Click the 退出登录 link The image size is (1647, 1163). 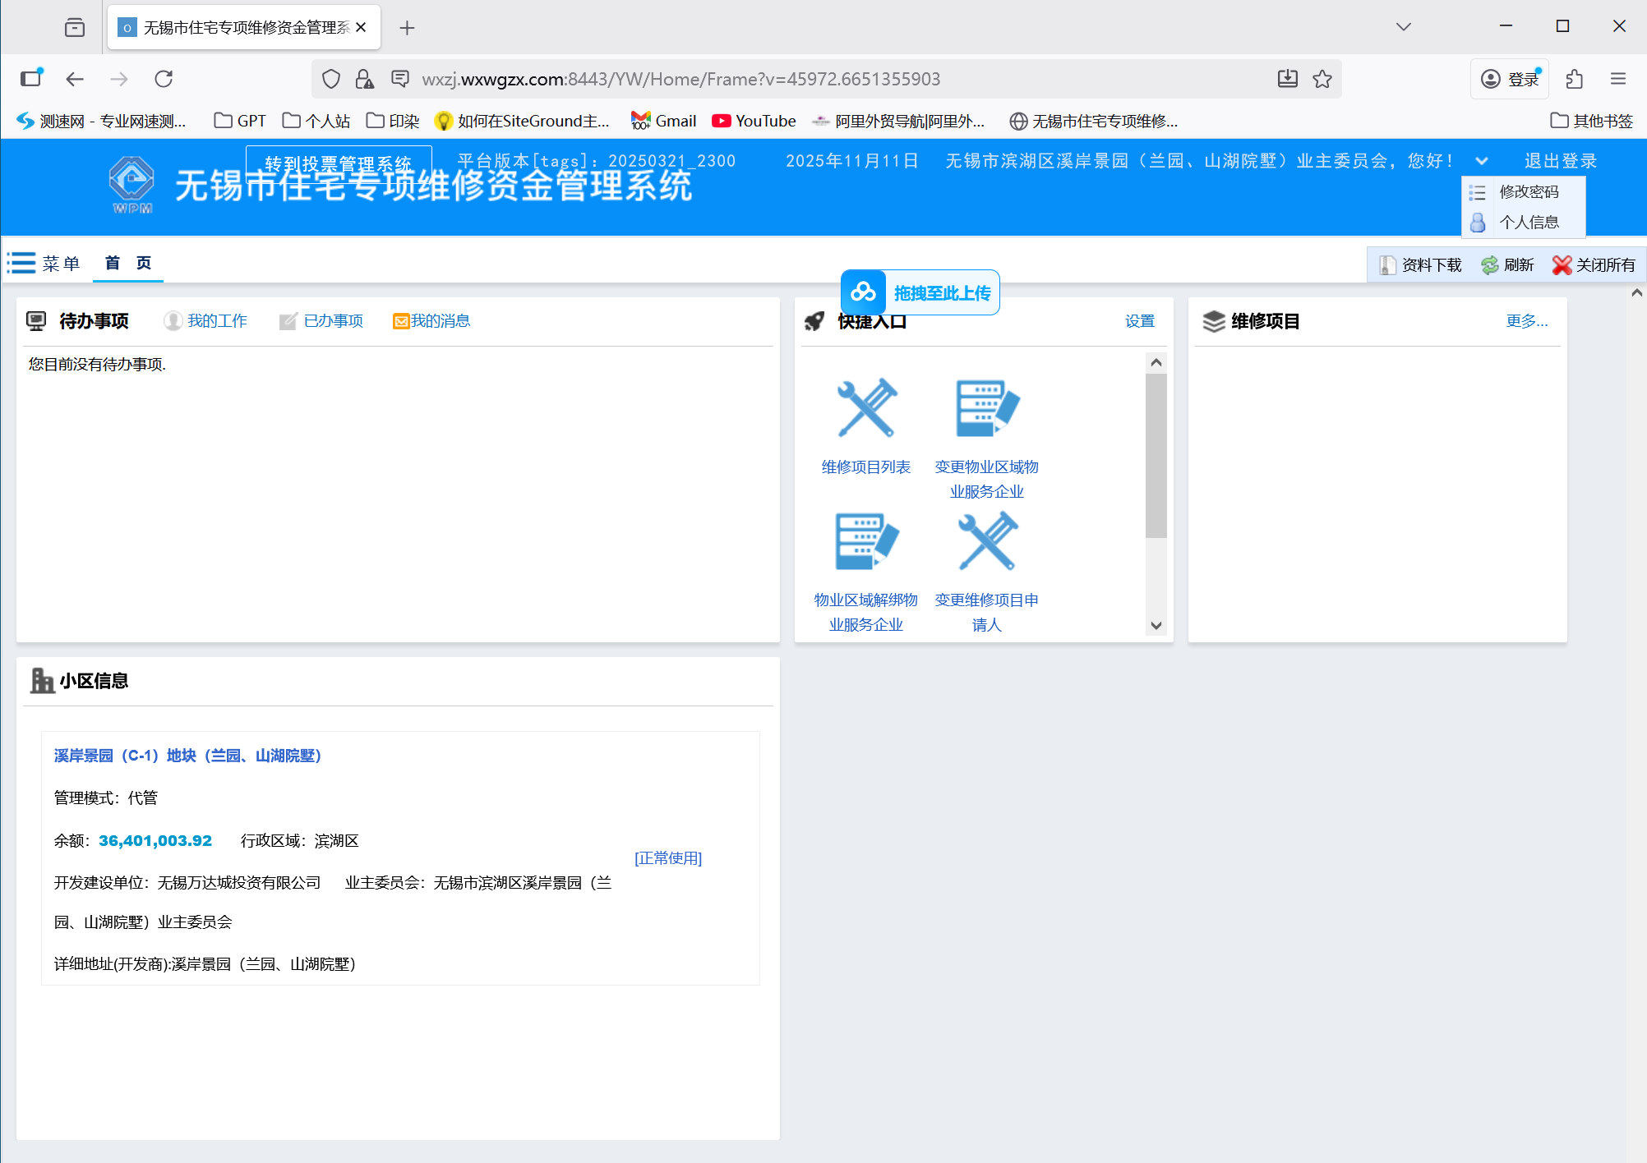pos(1560,161)
